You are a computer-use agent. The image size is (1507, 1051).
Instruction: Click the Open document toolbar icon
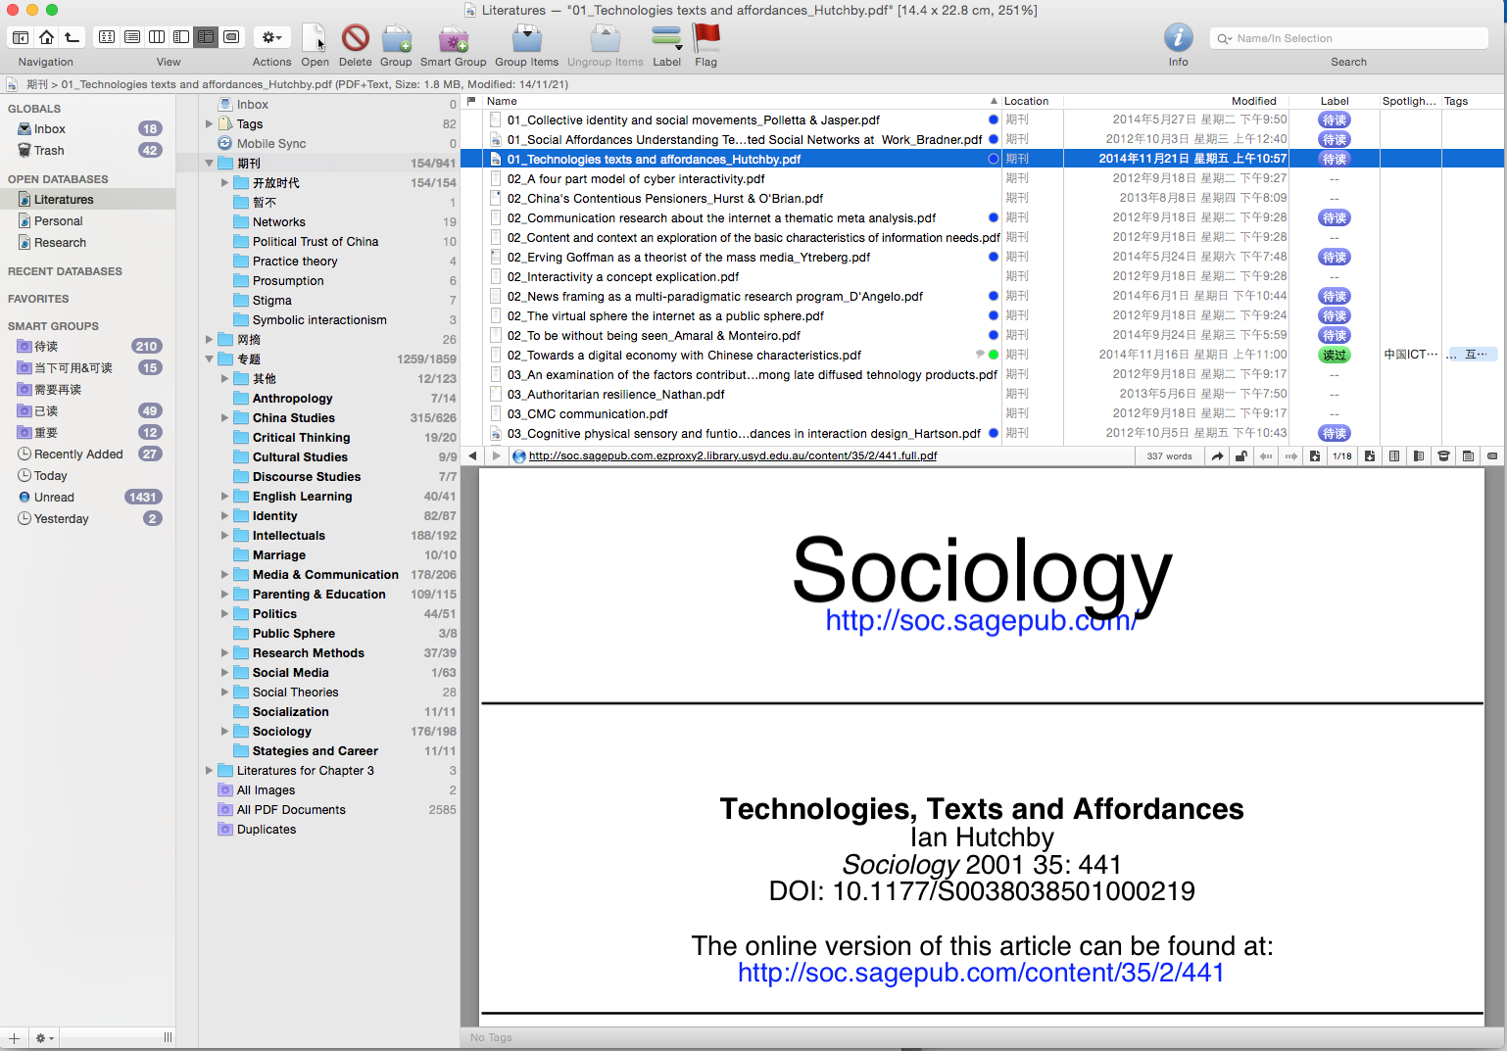[315, 38]
